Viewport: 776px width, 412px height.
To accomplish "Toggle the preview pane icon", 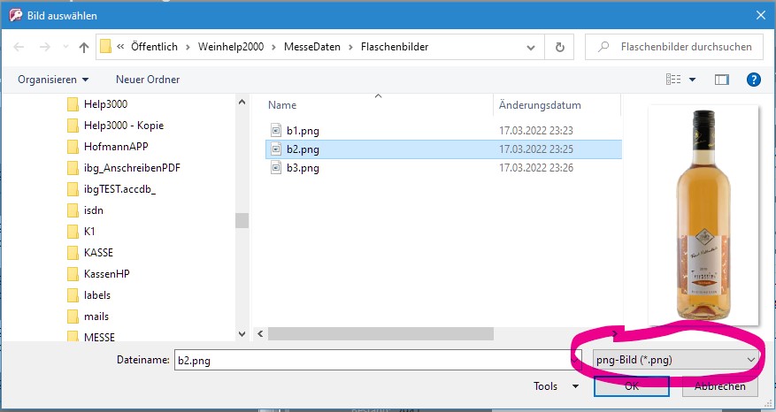I will (721, 80).
